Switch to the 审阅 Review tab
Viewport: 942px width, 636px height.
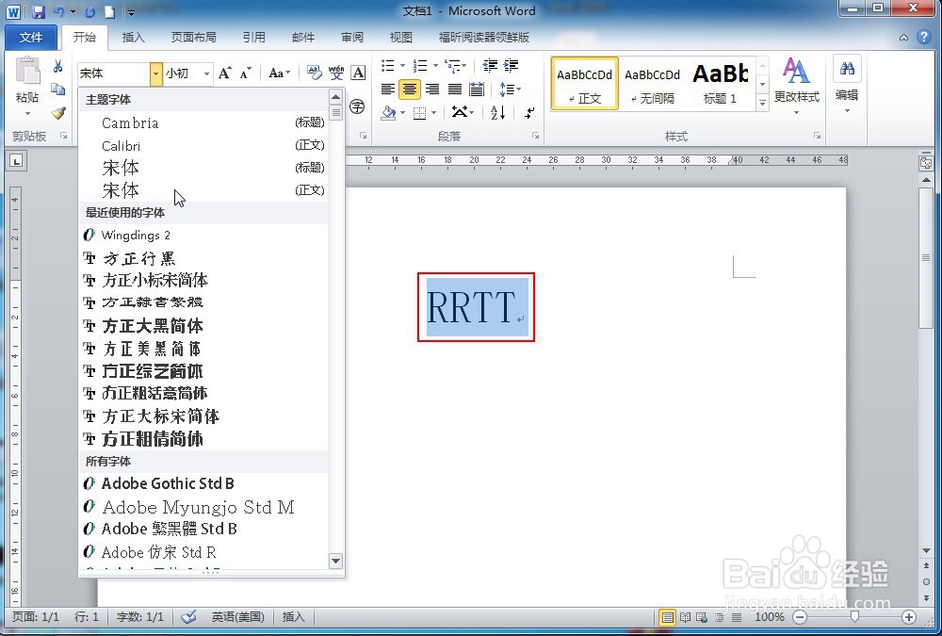point(352,38)
